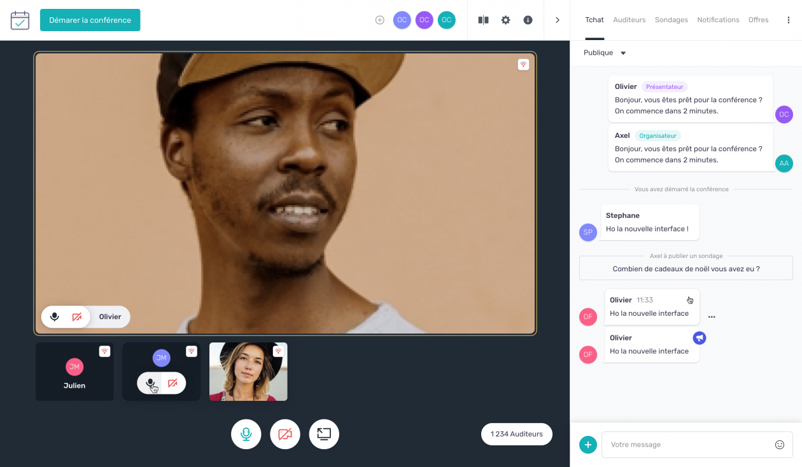Toggle Olivier's camera in main video overlay
This screenshot has height=467, width=802.
click(x=77, y=317)
